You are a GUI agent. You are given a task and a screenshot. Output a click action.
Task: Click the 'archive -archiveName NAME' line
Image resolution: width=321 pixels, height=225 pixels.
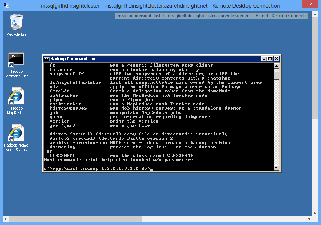tap(140, 143)
